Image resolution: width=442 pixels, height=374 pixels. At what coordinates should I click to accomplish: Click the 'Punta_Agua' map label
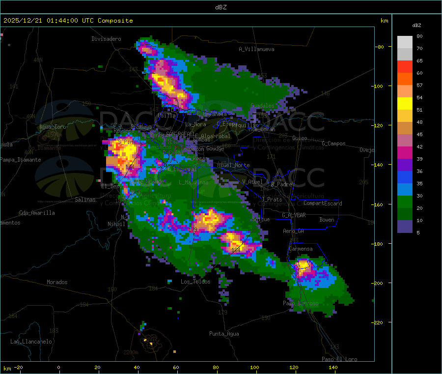[224, 334]
